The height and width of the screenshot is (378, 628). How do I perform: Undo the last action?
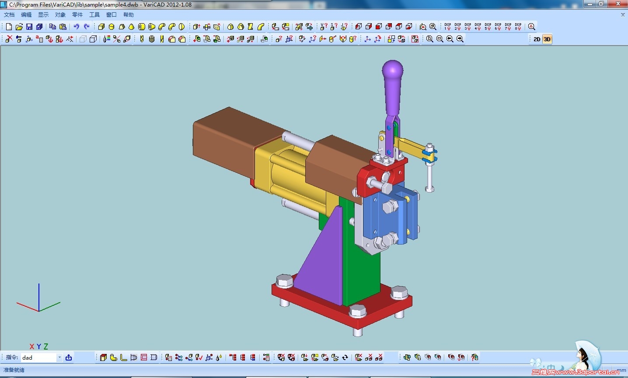point(77,27)
